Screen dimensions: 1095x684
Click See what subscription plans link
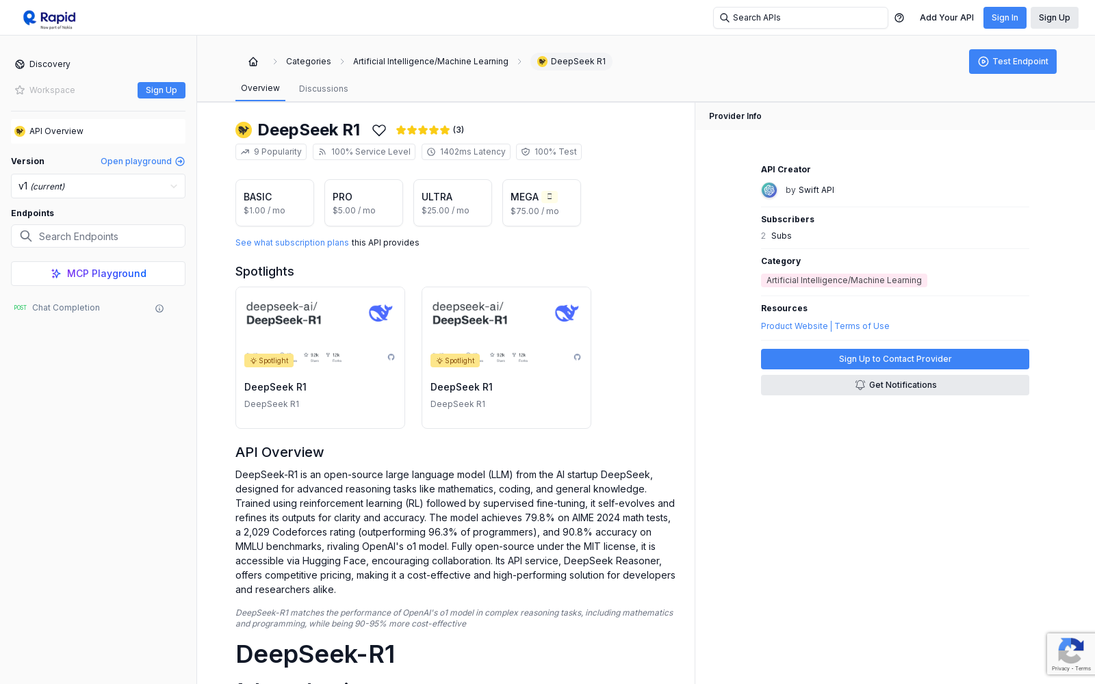pos(292,243)
